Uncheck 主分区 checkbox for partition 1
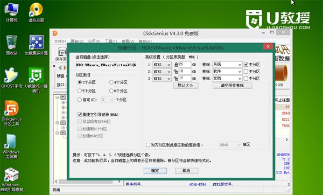This screenshot has height=195, width=323. (246, 65)
